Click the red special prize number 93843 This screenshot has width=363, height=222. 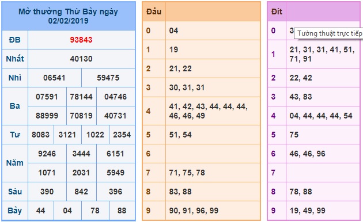point(81,40)
